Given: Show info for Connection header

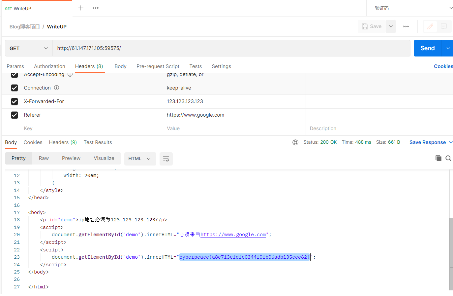Looking at the screenshot, I should [x=56, y=88].
